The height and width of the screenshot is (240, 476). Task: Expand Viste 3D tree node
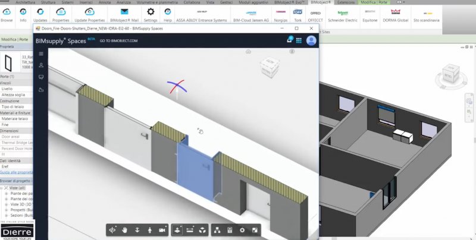(6, 204)
